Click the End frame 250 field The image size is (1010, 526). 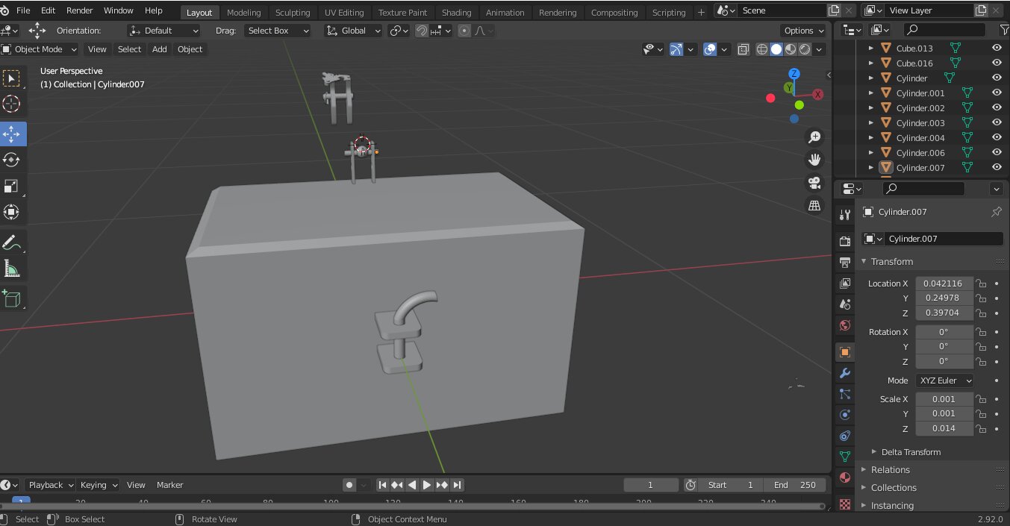(794, 485)
